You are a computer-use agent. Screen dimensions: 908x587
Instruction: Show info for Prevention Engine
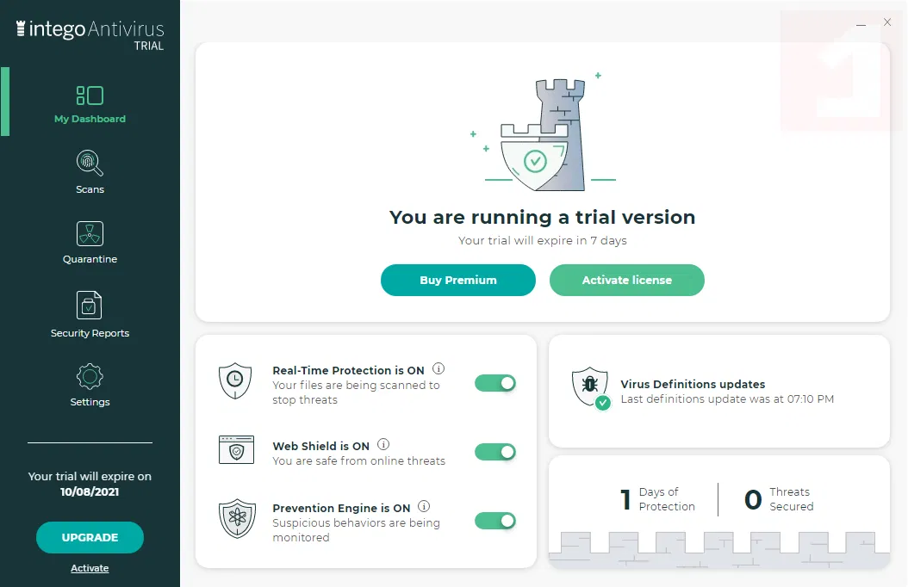(x=424, y=506)
